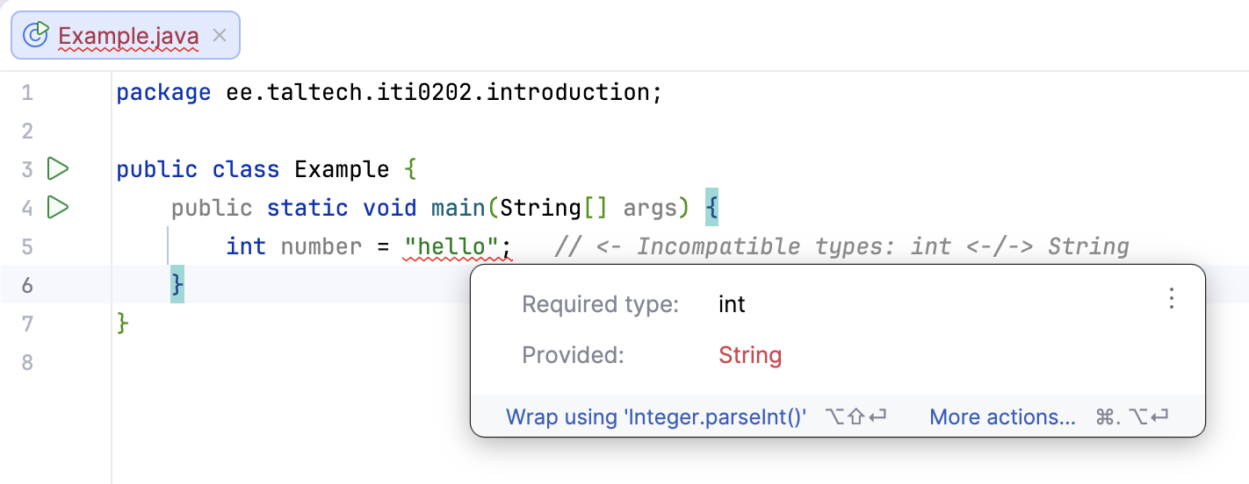Viewport: 1249px width, 484px height.
Task: Open the three-dot options menu in the error popup
Action: 1171,299
